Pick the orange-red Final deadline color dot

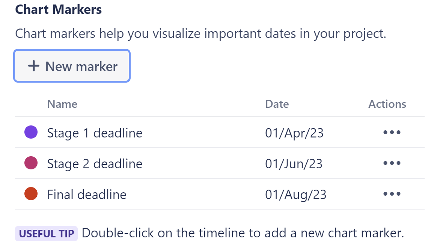point(31,194)
